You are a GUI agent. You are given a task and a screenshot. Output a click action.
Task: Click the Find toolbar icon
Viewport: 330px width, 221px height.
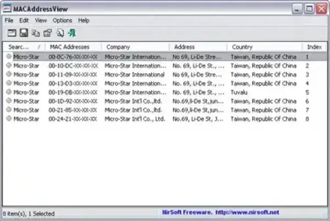[60, 33]
